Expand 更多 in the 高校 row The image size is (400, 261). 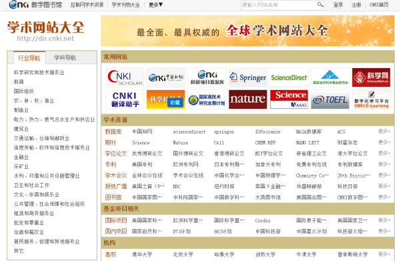[x=384, y=254]
